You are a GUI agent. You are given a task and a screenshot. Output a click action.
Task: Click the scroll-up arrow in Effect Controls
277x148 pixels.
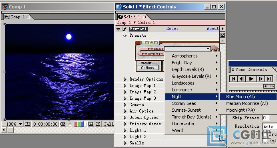pyautogui.click(x=223, y=41)
